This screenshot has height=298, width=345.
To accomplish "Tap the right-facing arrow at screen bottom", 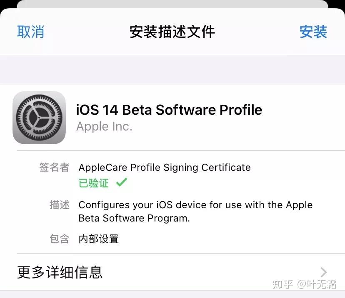I will coord(323,272).
